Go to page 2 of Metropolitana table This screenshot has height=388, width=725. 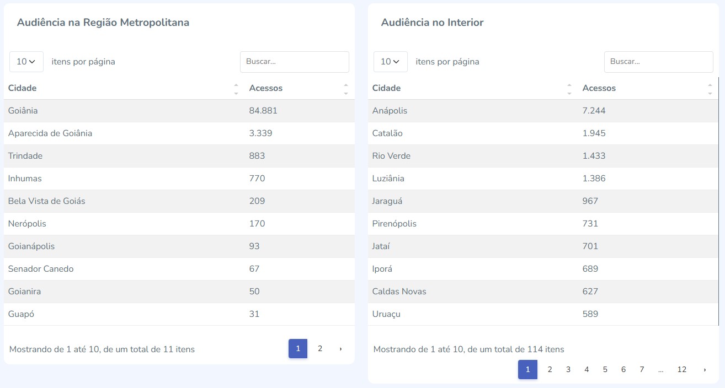(320, 349)
